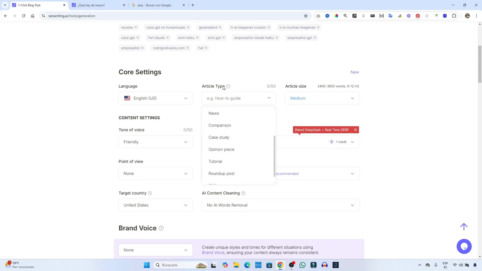Choose 'Roundup post' article type option
The image size is (482, 271).
click(221, 173)
